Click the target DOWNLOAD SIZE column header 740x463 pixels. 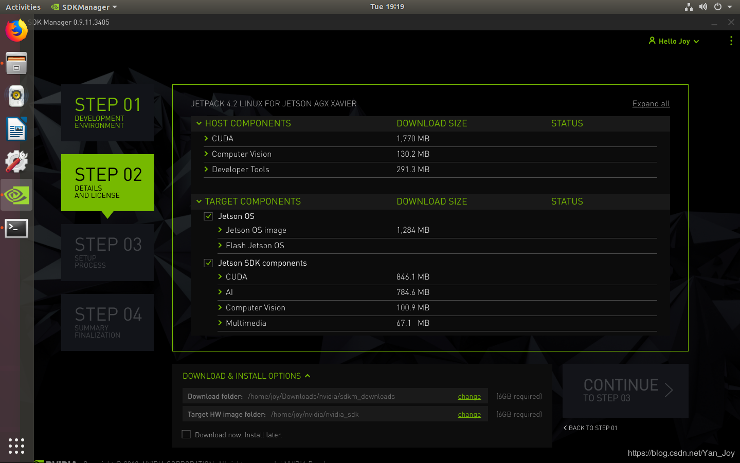[432, 201]
